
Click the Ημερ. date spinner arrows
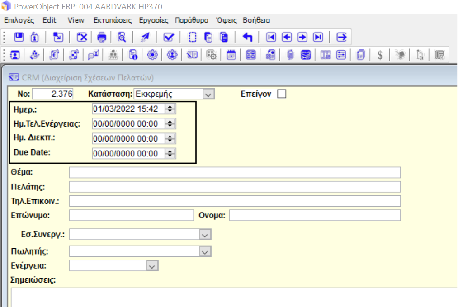click(170, 109)
